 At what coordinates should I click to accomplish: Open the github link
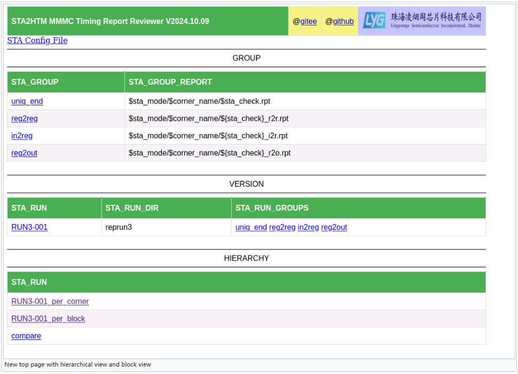(x=343, y=21)
